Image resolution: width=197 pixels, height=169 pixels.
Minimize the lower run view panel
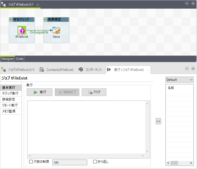187,69
